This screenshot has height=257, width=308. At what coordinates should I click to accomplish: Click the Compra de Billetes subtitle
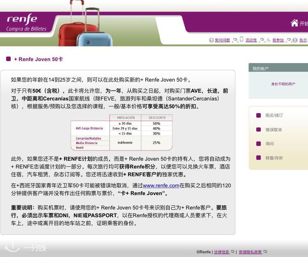point(26,29)
